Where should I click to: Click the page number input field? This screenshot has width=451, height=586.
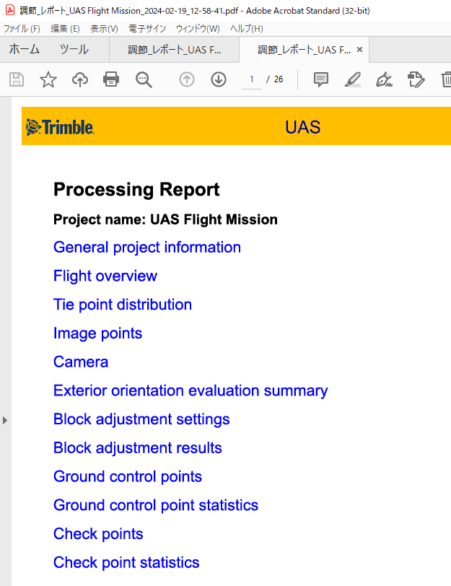[252, 79]
